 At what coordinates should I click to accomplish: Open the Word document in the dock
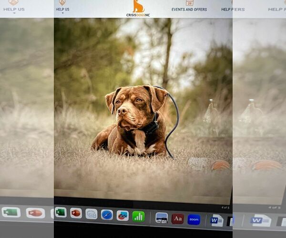(217, 221)
